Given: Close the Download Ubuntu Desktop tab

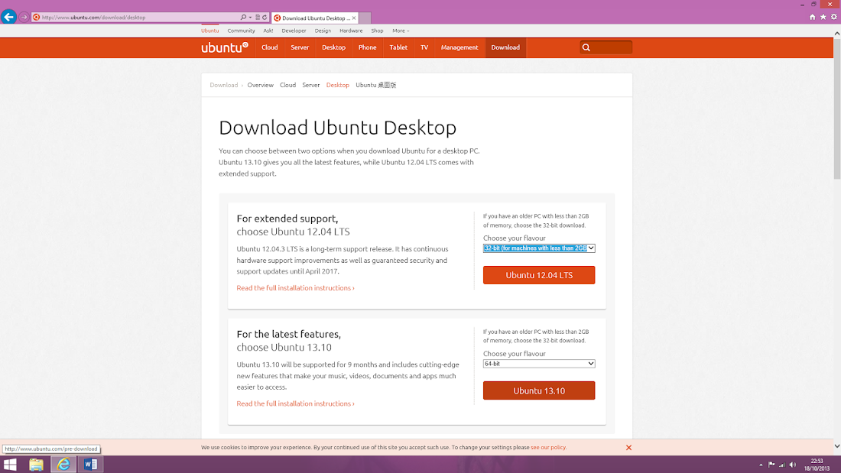Looking at the screenshot, I should [354, 18].
